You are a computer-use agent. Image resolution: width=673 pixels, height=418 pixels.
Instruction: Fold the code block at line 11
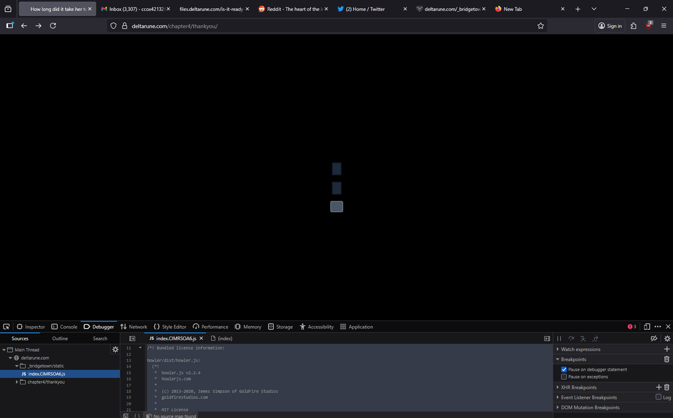click(x=141, y=348)
